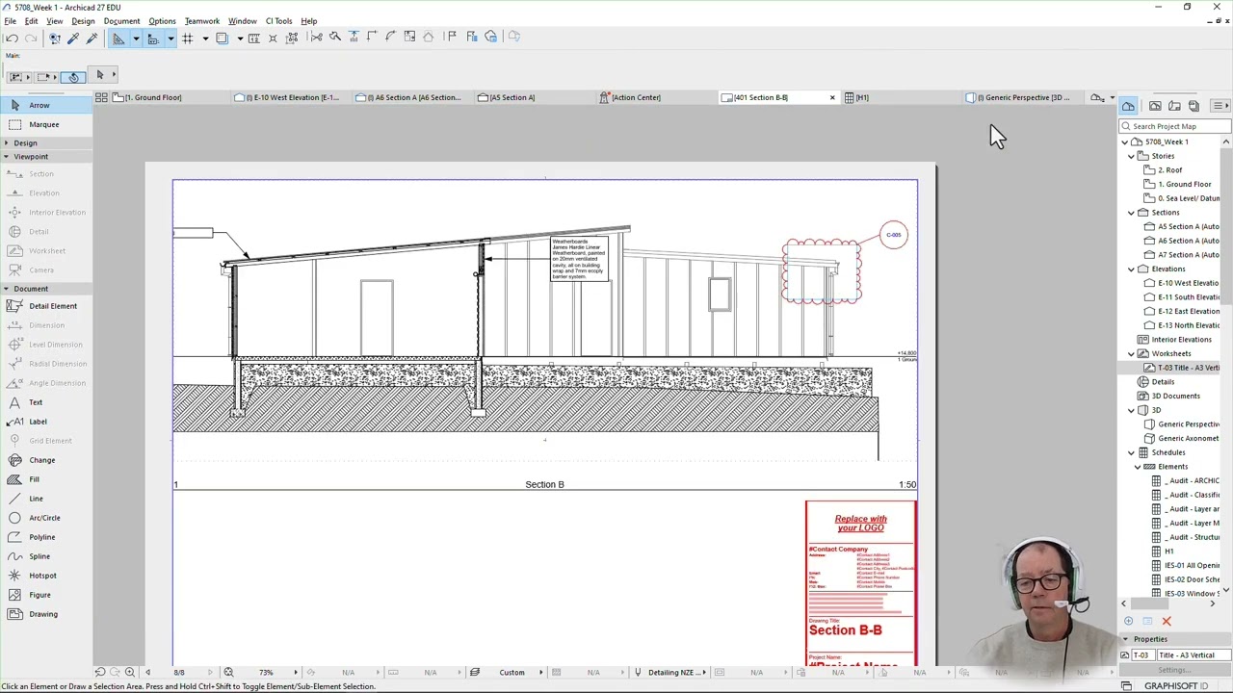The width and height of the screenshot is (1233, 693).
Task: Close the 401 Section B-B tab
Action: click(x=832, y=97)
